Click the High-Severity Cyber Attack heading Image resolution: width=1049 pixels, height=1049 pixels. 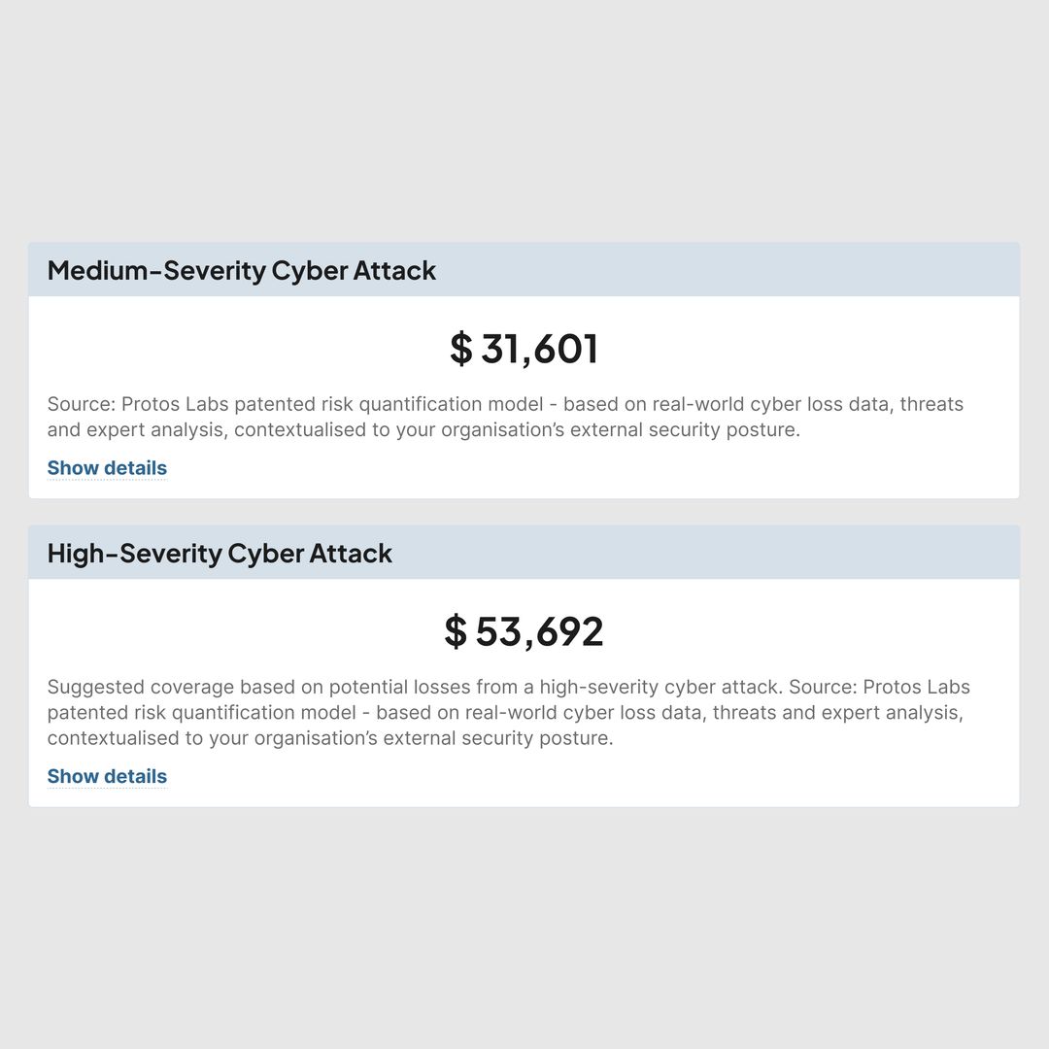click(220, 554)
